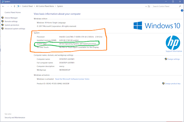Open Remote settings link
Image resolution: width=184 pixels, height=122 pixels.
(x=11, y=22)
